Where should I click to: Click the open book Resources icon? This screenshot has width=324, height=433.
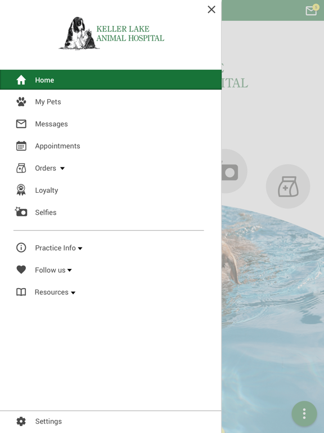click(21, 292)
